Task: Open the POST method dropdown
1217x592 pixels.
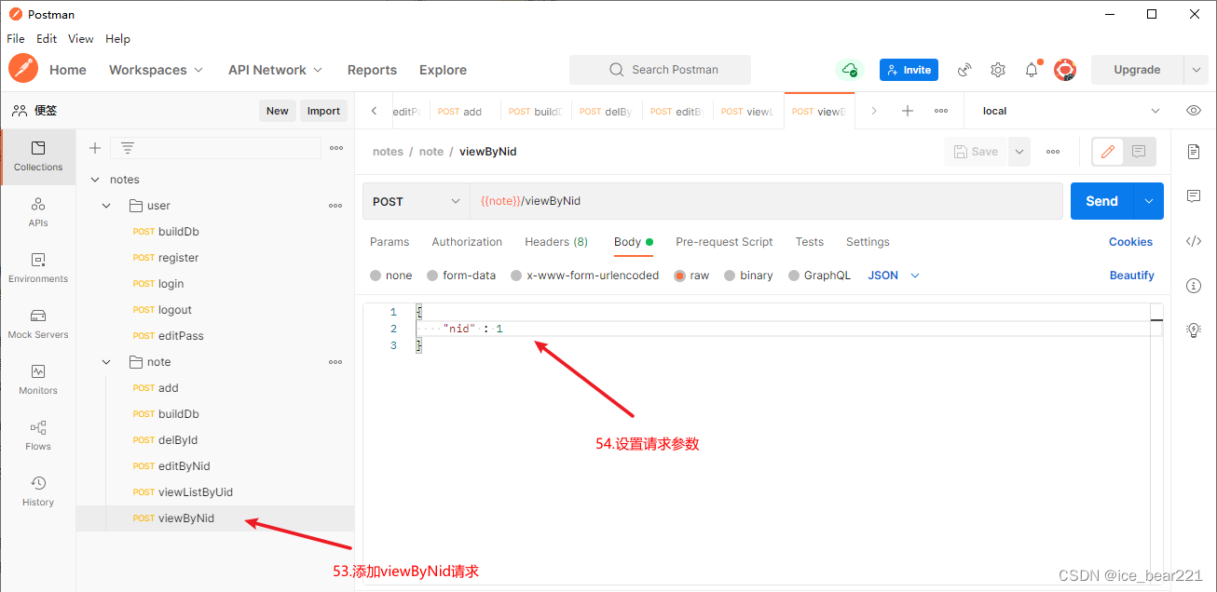Action: (417, 201)
